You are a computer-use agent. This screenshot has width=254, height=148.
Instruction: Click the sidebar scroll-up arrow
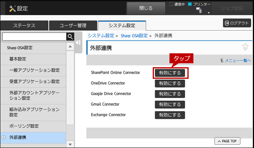70,47
